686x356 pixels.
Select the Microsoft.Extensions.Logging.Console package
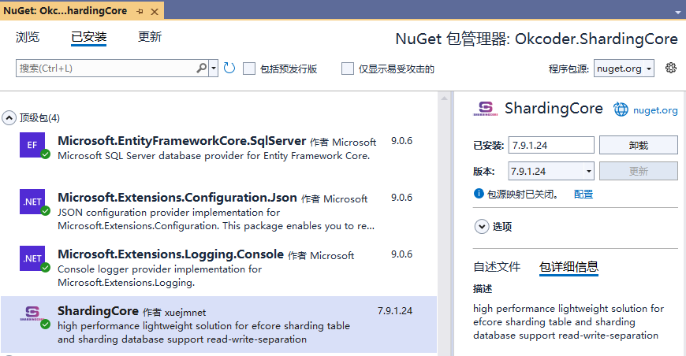(218, 268)
